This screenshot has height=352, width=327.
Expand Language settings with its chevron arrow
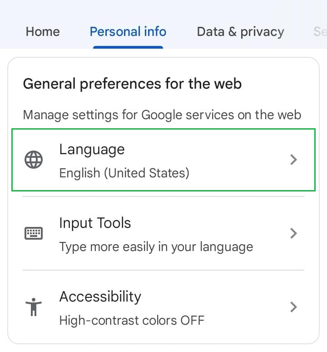point(294,160)
